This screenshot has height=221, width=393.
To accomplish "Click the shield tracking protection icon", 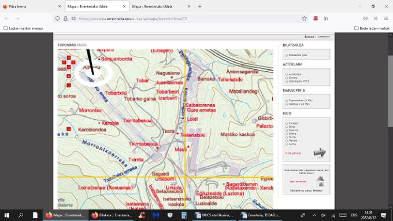I will point(58,19).
